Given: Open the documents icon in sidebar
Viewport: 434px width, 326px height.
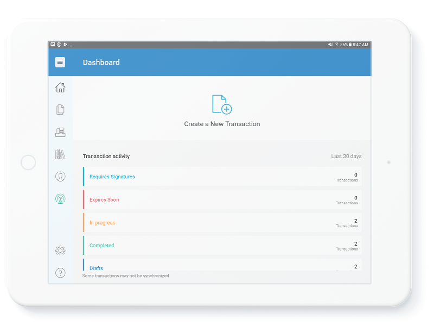Looking at the screenshot, I should click(x=60, y=110).
